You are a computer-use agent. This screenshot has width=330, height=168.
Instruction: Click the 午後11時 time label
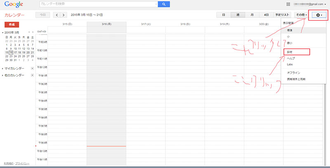tap(43, 159)
